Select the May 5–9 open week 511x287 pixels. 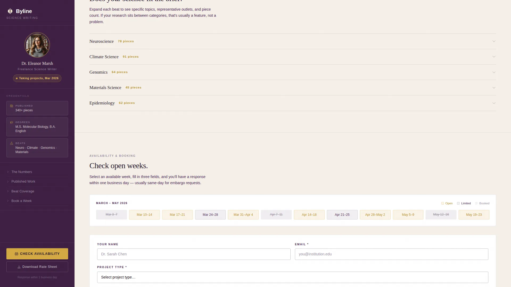pos(408,215)
